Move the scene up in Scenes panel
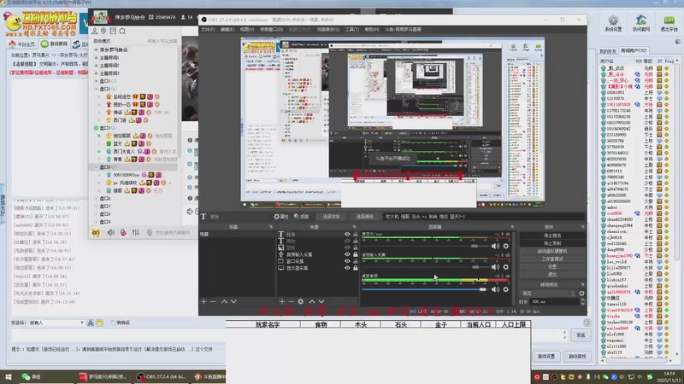Screen dimensions: 684x384 [224, 301]
